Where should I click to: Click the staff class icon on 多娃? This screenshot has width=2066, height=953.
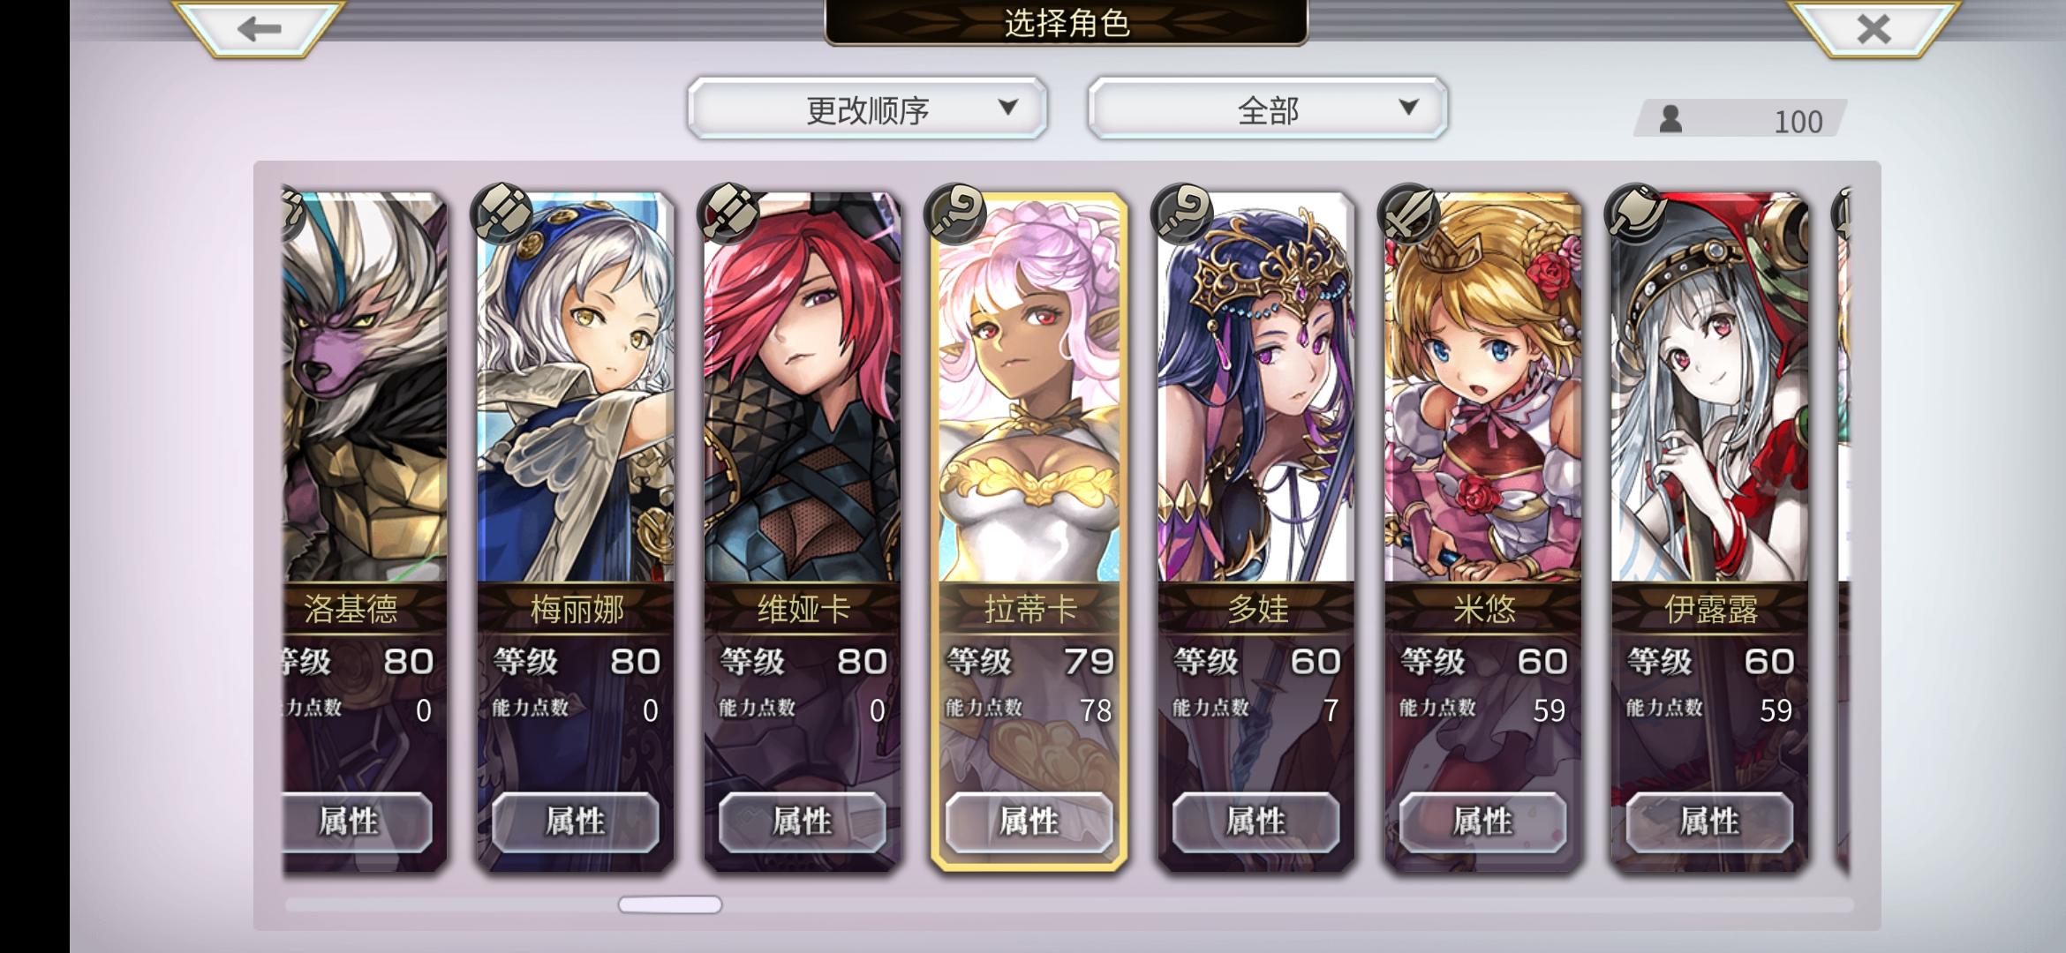(1182, 214)
